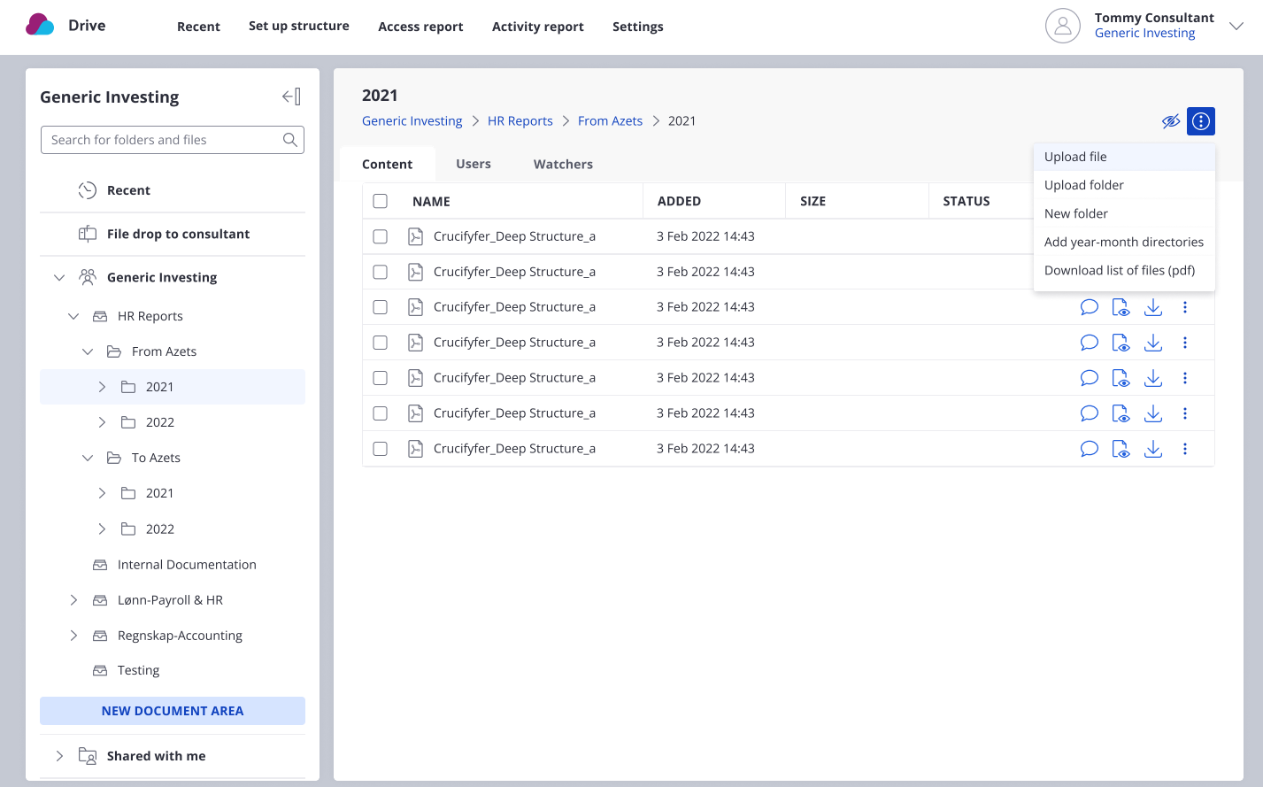The image size is (1263, 787).
Task: Tick the checkbox on the fourth file row
Action: (381, 343)
